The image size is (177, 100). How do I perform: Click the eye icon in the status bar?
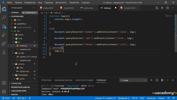coord(14,98)
